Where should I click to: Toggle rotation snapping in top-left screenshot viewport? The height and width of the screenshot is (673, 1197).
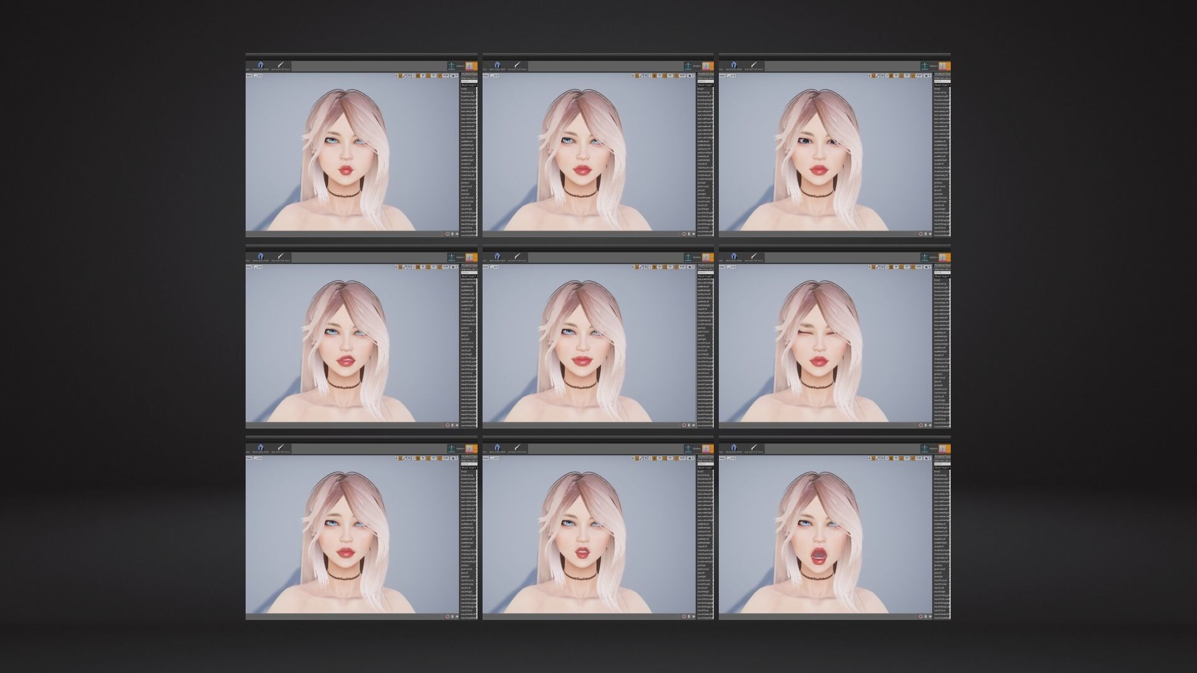(428, 75)
